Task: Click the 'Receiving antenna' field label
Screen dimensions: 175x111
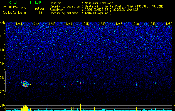Action: click(64, 13)
